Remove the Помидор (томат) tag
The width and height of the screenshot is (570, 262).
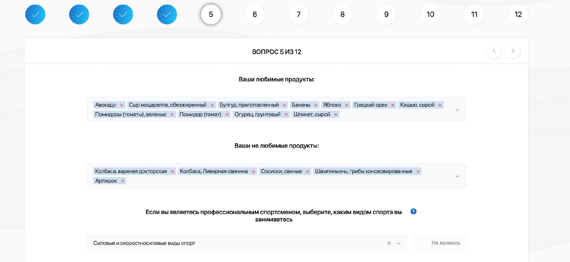click(x=228, y=115)
